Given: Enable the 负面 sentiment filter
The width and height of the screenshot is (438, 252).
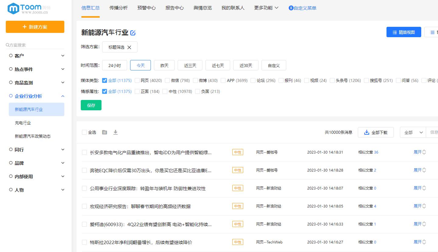Looking at the screenshot, I should click(197, 91).
